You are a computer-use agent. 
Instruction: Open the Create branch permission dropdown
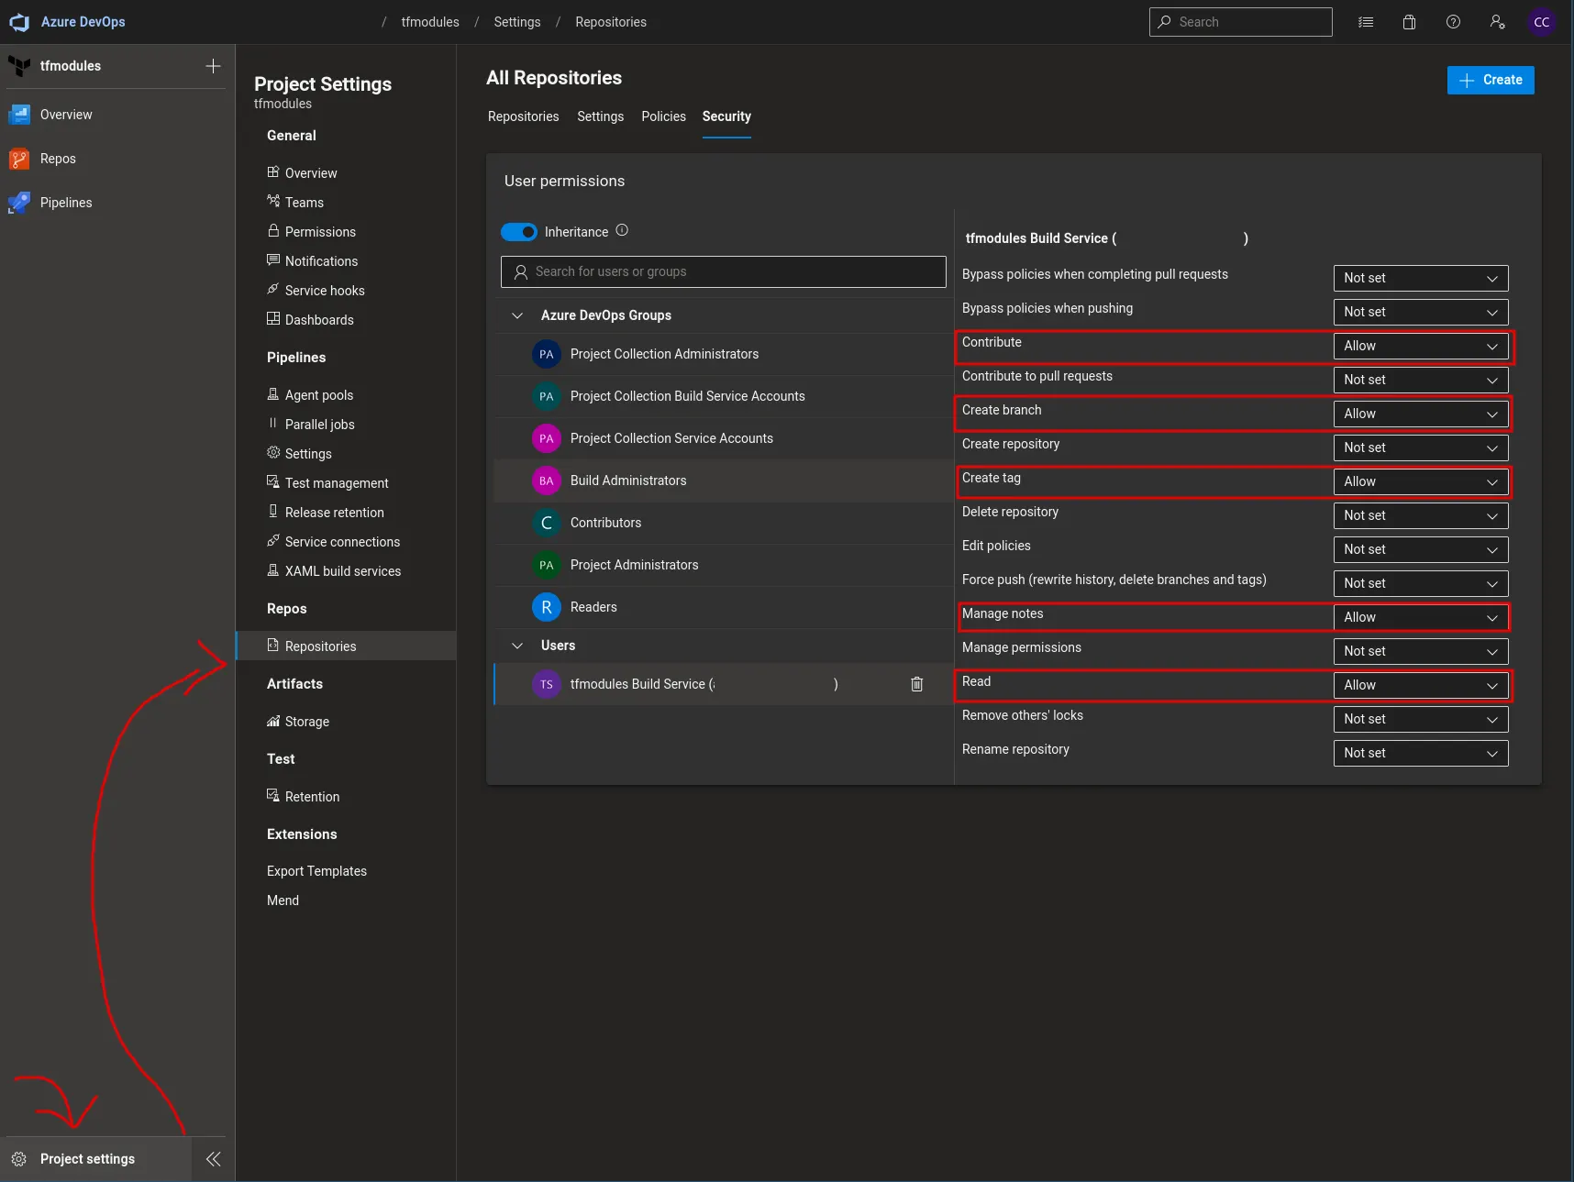(1421, 414)
